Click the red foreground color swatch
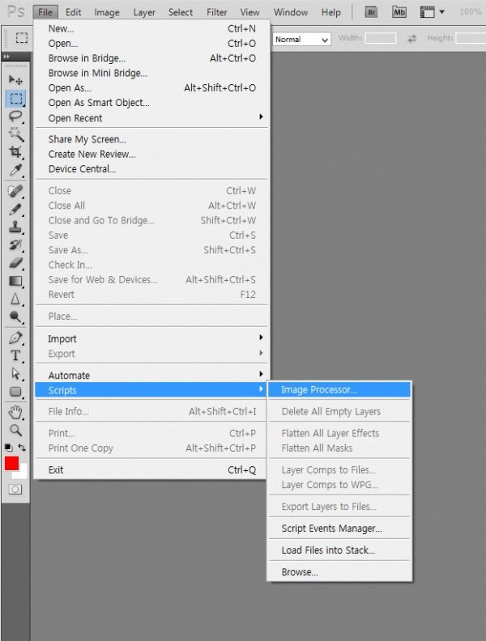This screenshot has height=641, width=486. coord(11,464)
